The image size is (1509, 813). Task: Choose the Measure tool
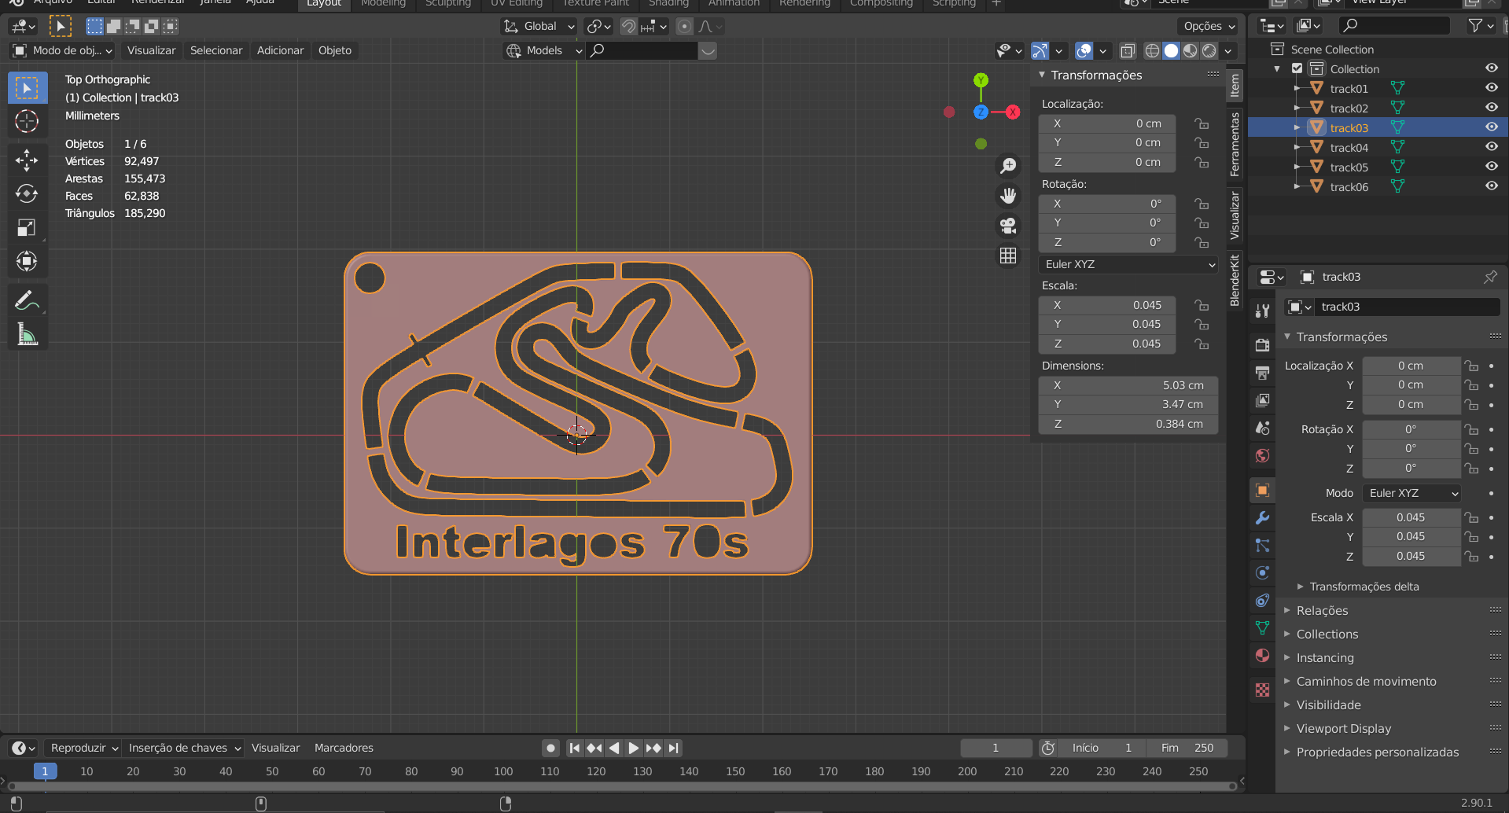[27, 335]
